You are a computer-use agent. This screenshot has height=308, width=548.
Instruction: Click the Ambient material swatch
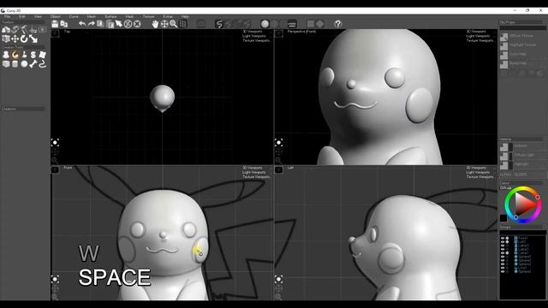tap(503, 146)
